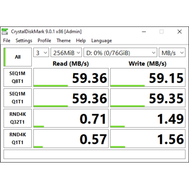Viewport: 189px width, 189px height.
Task: Open the Profile menu
Action: (44, 40)
